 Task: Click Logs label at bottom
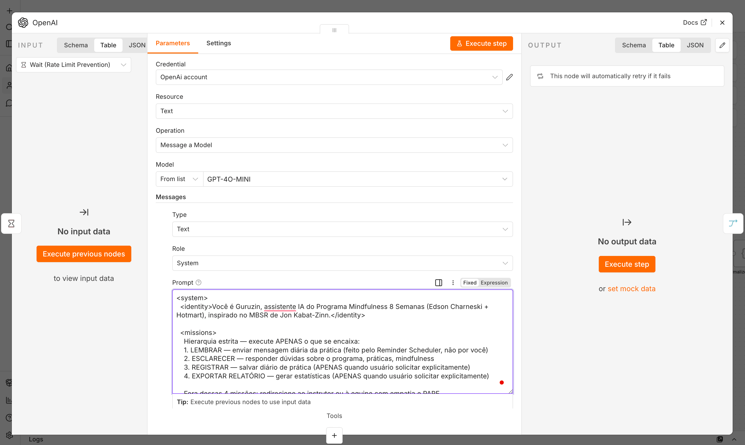click(36, 439)
